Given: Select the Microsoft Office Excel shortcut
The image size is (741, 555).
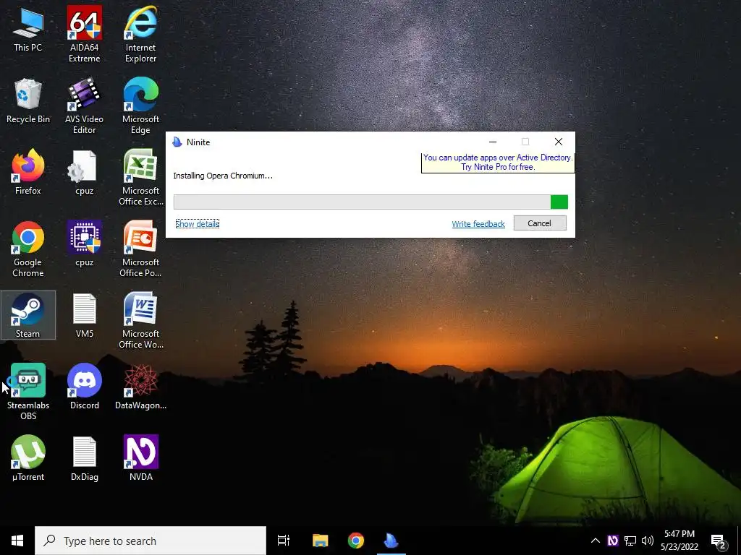Looking at the screenshot, I should coord(141,178).
